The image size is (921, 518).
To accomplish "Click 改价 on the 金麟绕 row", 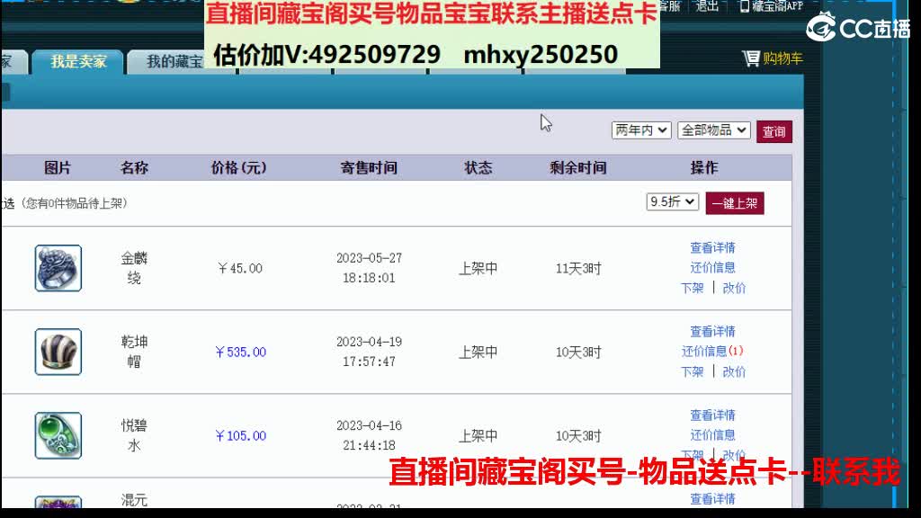I will (x=735, y=287).
